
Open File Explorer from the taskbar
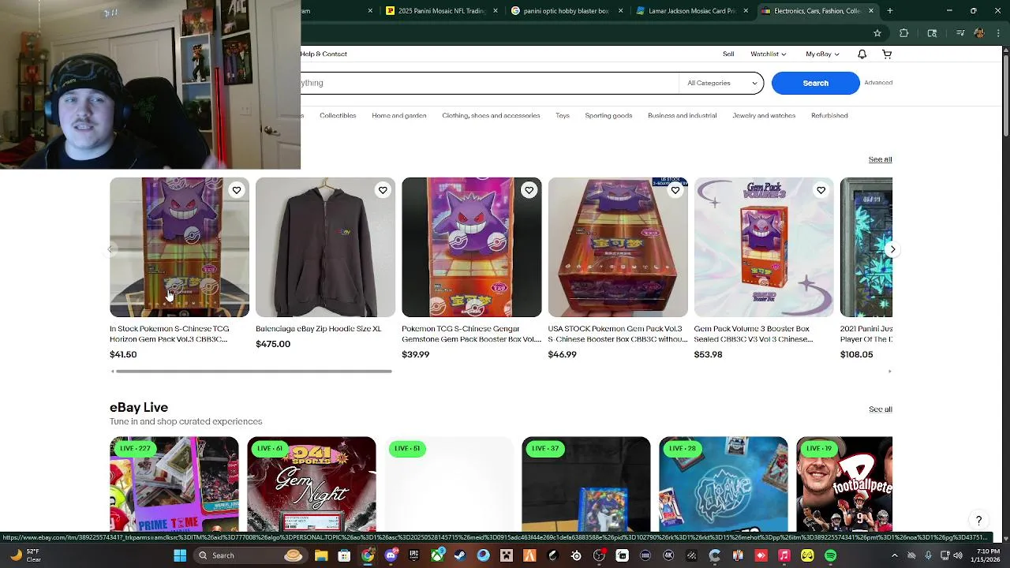[321, 555]
